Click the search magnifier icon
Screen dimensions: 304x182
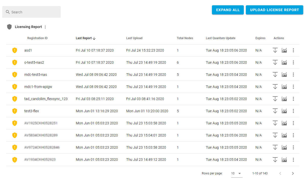[8, 12]
